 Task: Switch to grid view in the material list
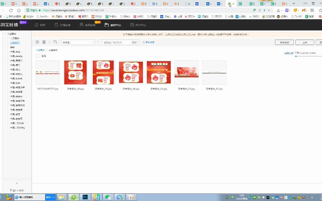[x=37, y=42]
